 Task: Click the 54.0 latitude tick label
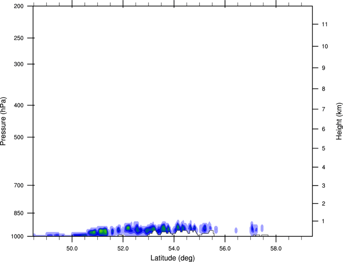tap(174, 249)
